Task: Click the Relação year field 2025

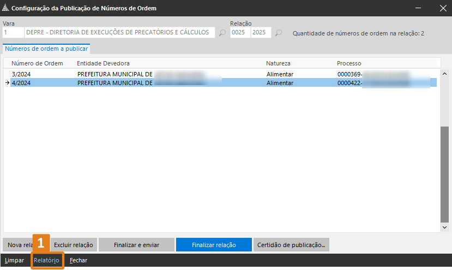Action: tap(261, 32)
